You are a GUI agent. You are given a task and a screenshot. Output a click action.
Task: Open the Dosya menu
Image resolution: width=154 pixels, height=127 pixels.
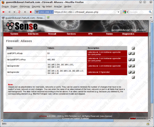coord(5,7)
